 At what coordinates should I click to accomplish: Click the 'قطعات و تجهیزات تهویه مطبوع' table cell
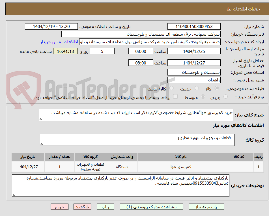click(91, 167)
